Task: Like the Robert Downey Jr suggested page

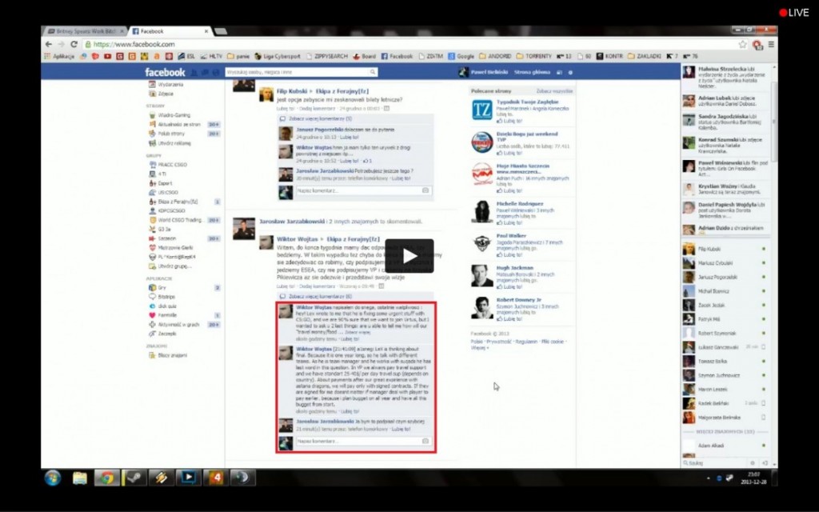Action: click(509, 318)
